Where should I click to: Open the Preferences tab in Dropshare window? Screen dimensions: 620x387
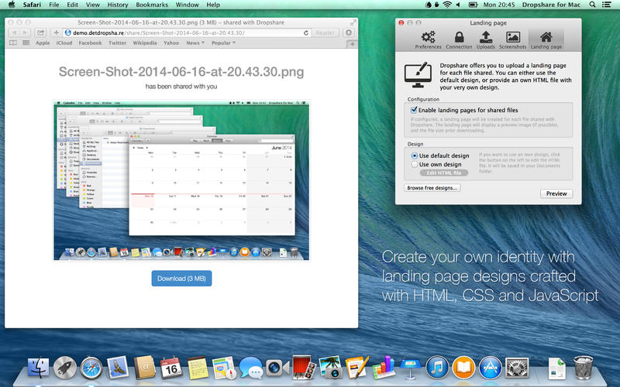[428, 40]
